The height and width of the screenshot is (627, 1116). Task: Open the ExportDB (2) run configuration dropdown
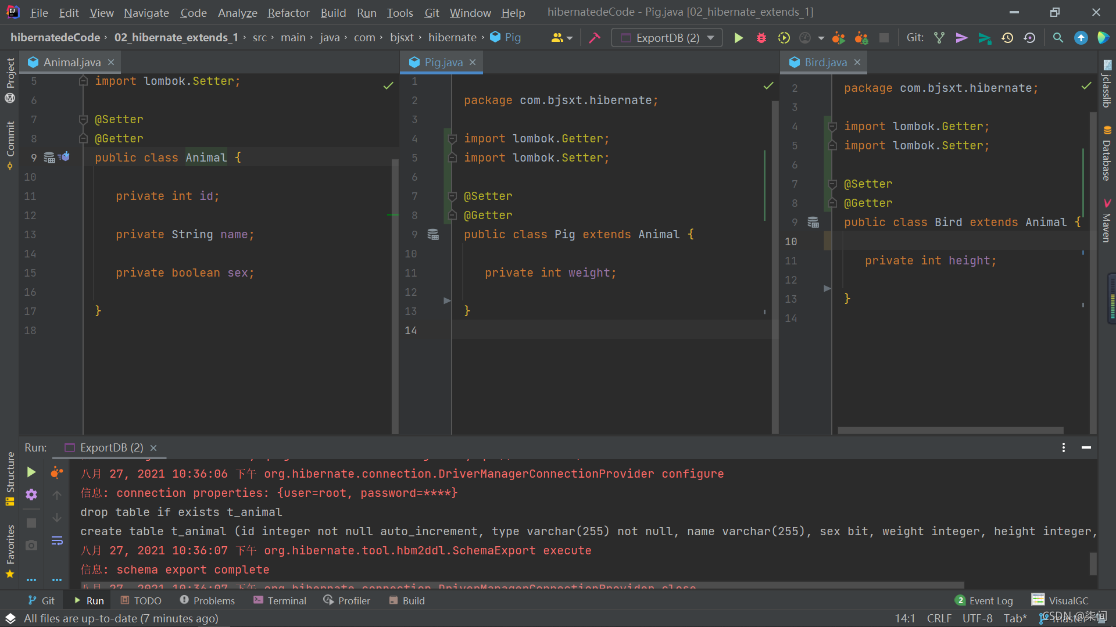tap(667, 38)
